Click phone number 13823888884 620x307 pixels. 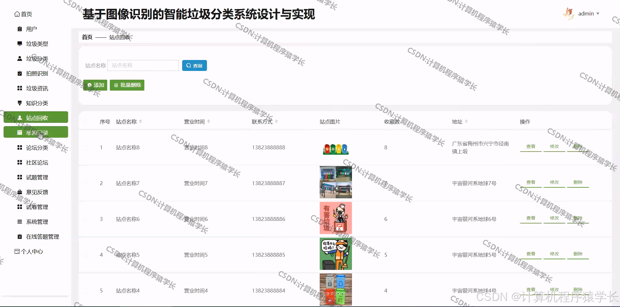268,291
